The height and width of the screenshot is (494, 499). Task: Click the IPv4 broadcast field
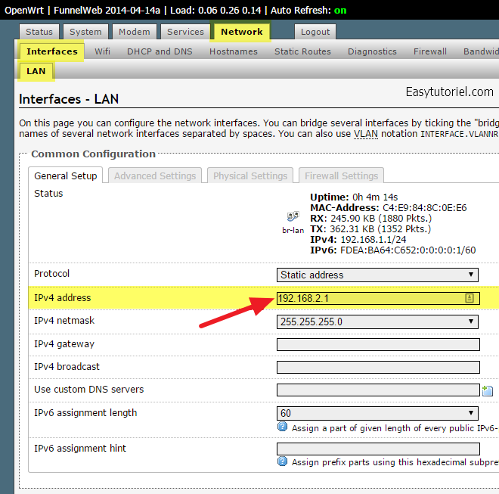point(378,367)
